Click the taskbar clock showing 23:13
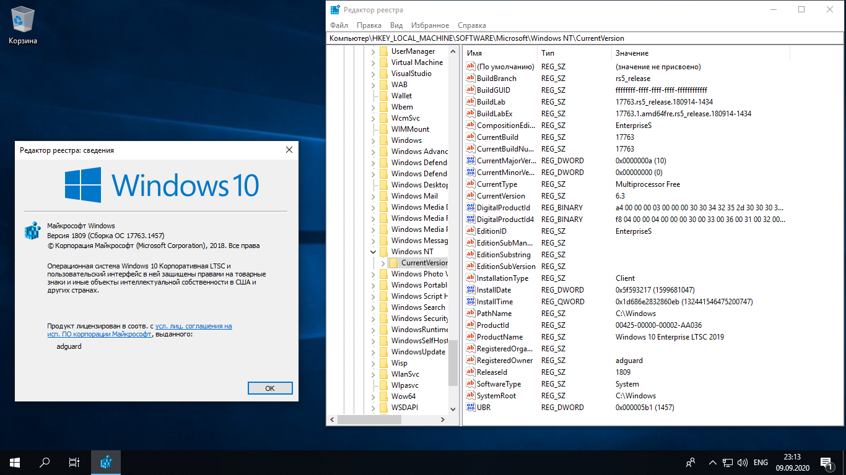Screen dimensions: 846x475 pos(792,462)
